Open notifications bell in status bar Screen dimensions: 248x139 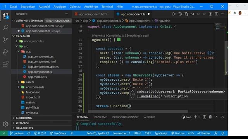click(223, 133)
